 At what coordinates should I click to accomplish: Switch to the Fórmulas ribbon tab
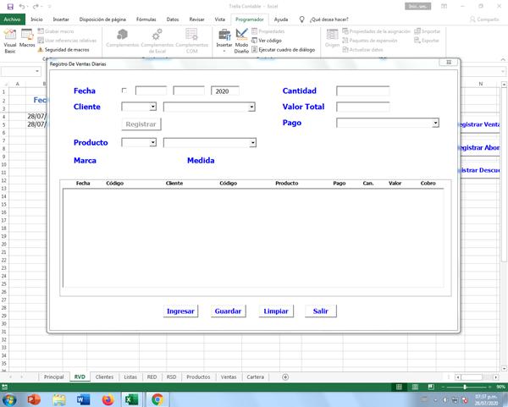pos(146,19)
